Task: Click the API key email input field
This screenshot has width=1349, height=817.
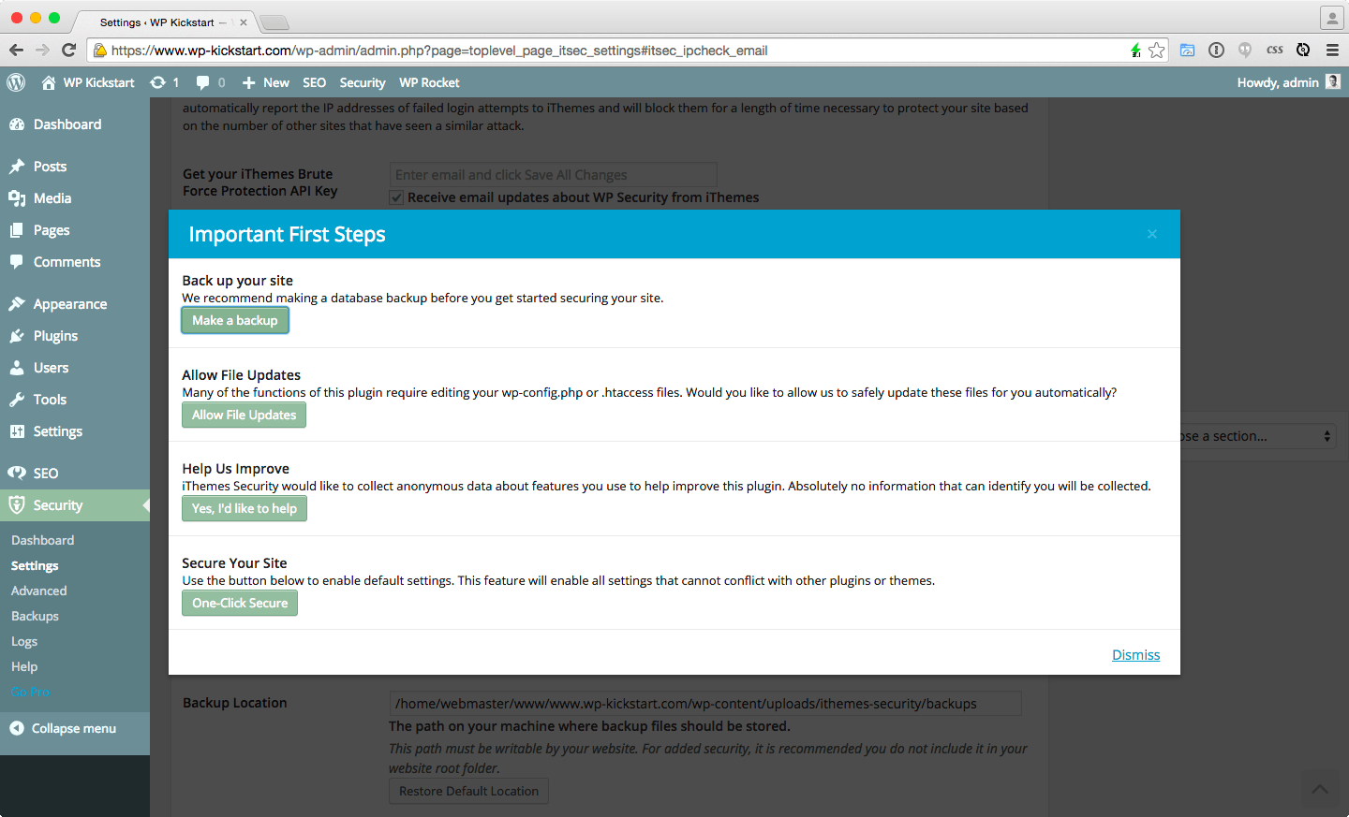Action: [x=553, y=174]
